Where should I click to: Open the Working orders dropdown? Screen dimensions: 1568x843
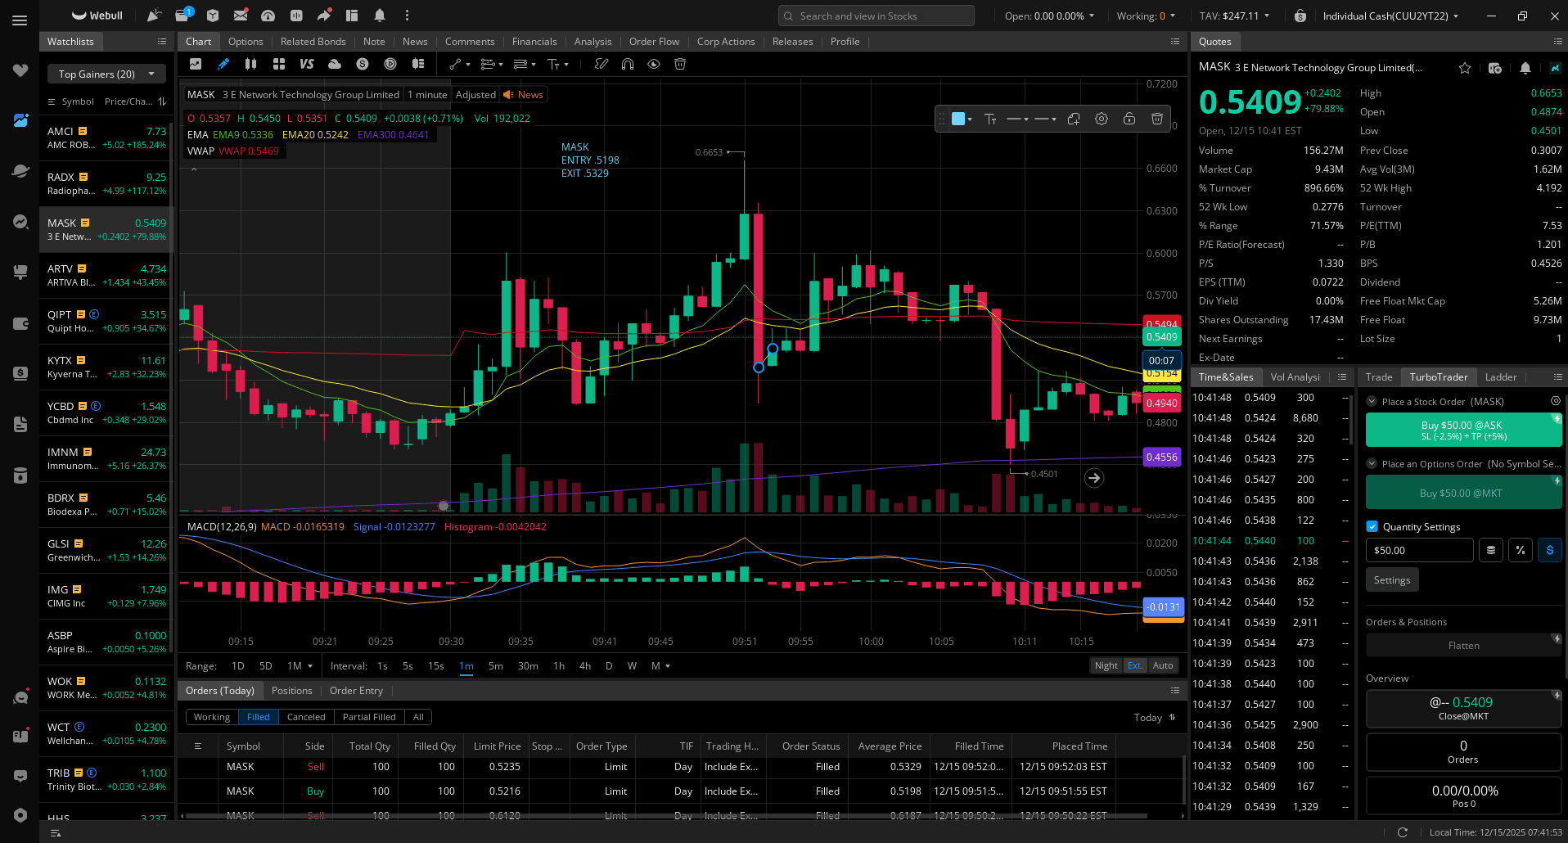1146,16
